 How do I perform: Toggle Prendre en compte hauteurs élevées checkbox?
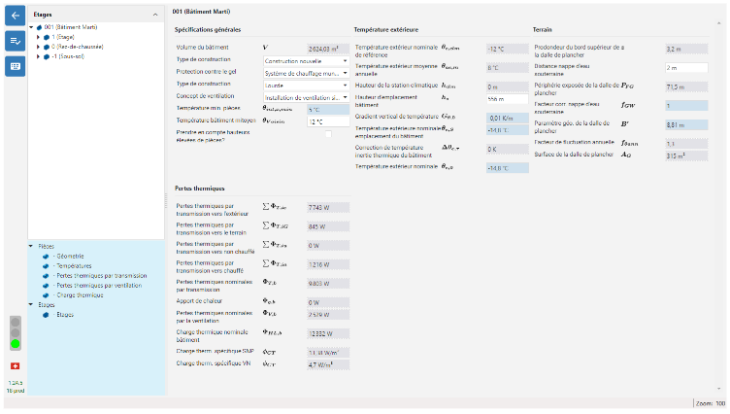[x=328, y=134]
